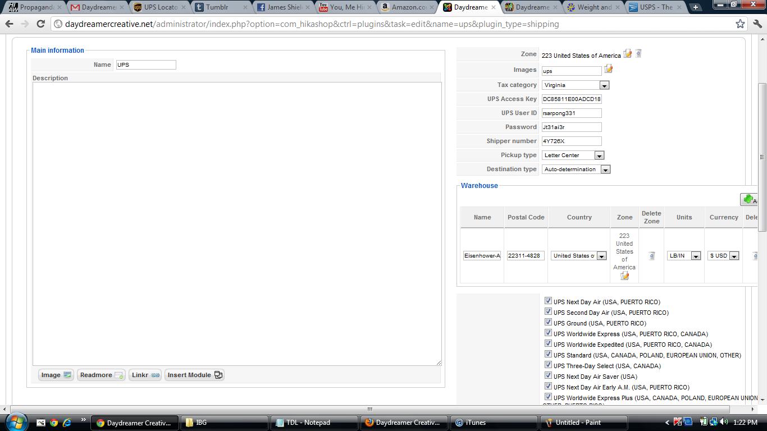767x431 pixels.
Task: Click the clock in the system tray
Action: coord(745,423)
